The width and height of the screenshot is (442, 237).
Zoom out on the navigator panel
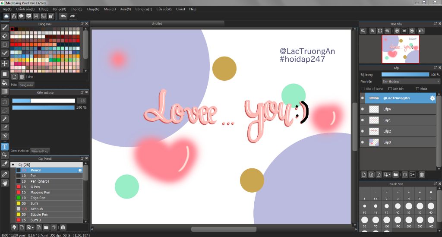[x=387, y=31]
